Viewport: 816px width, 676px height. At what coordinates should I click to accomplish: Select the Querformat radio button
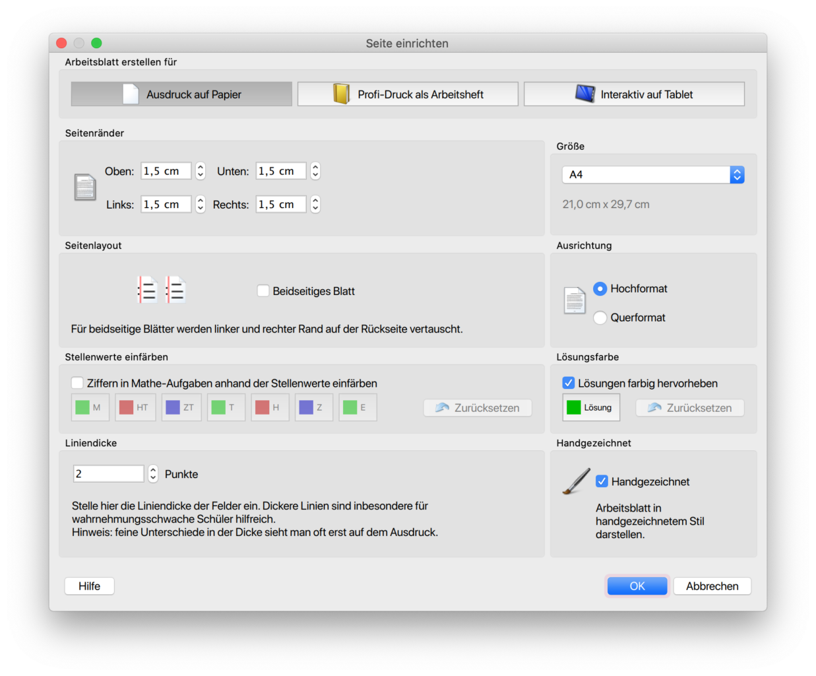point(600,318)
